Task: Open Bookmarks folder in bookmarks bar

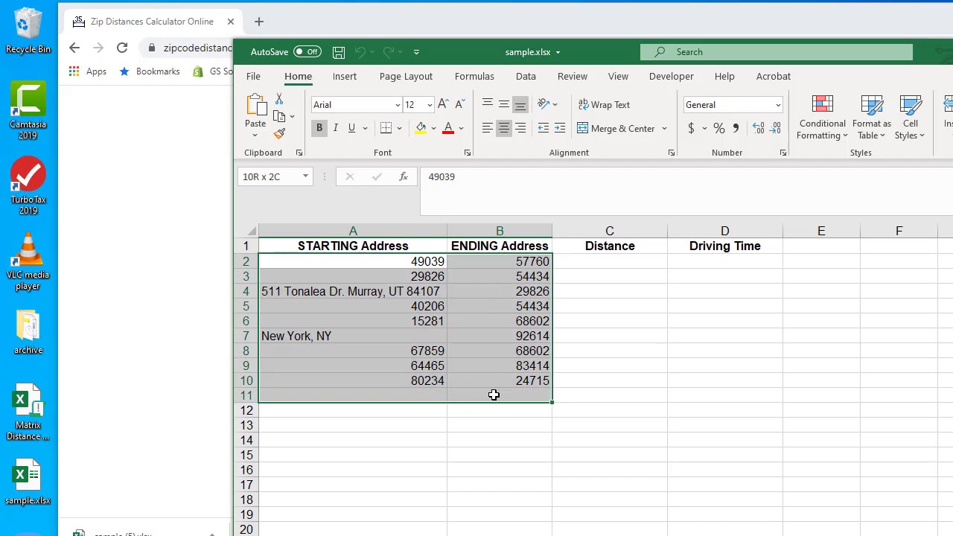Action: click(150, 71)
